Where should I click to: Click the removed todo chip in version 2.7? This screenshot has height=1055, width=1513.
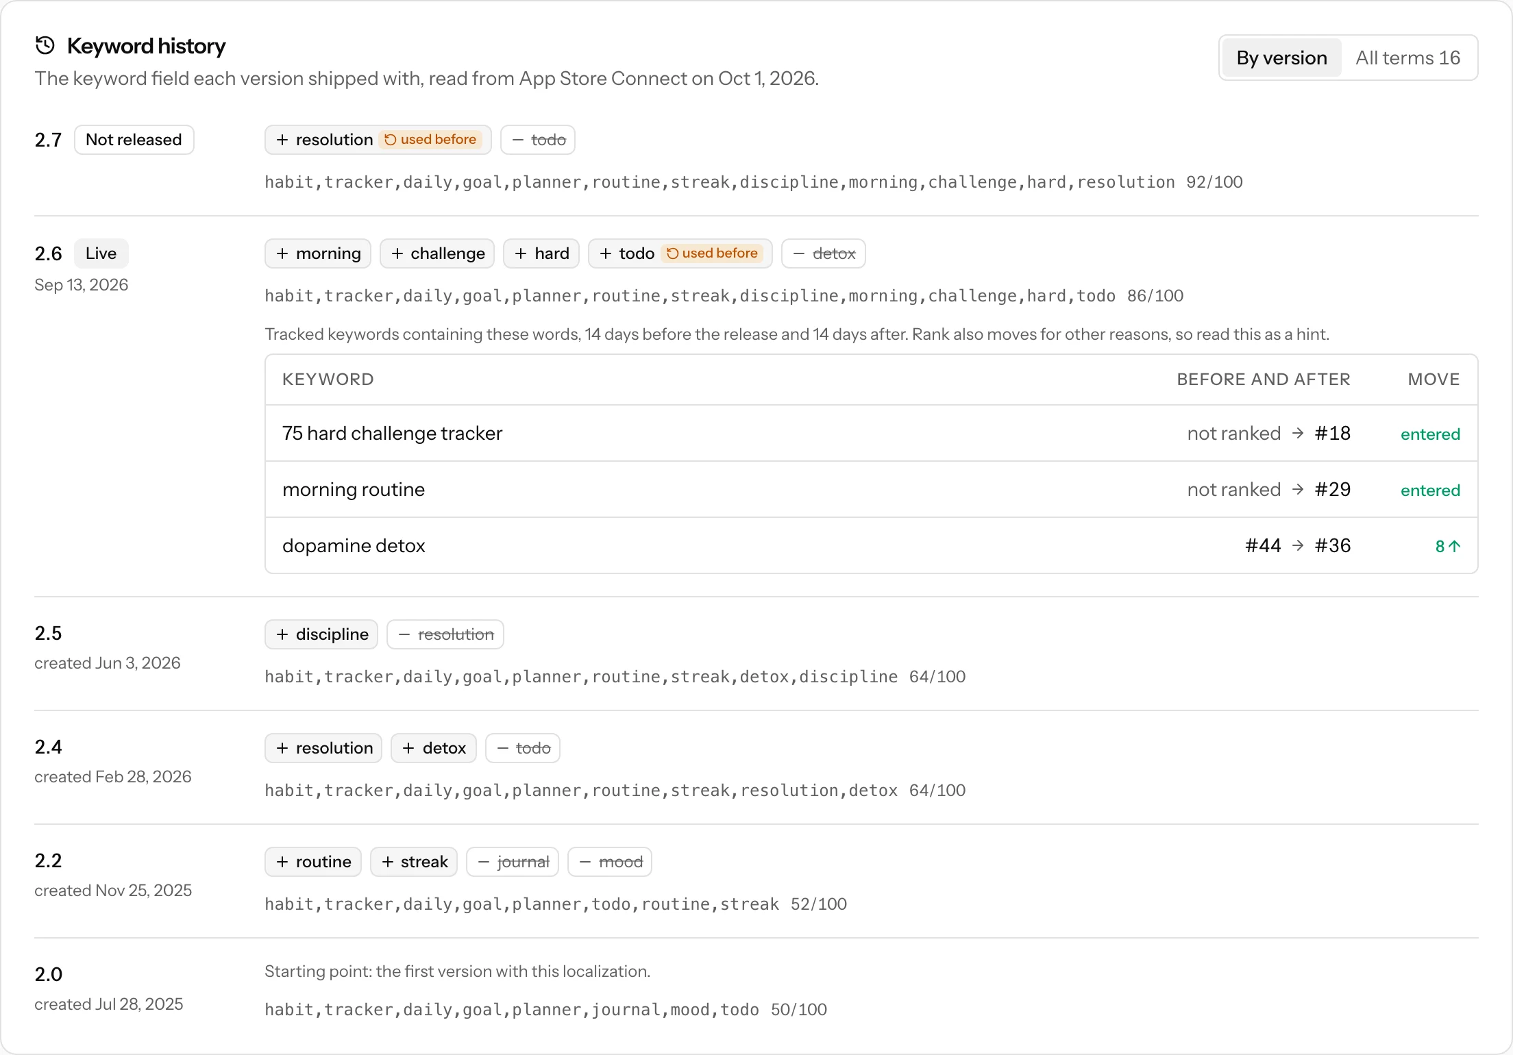[x=538, y=140]
